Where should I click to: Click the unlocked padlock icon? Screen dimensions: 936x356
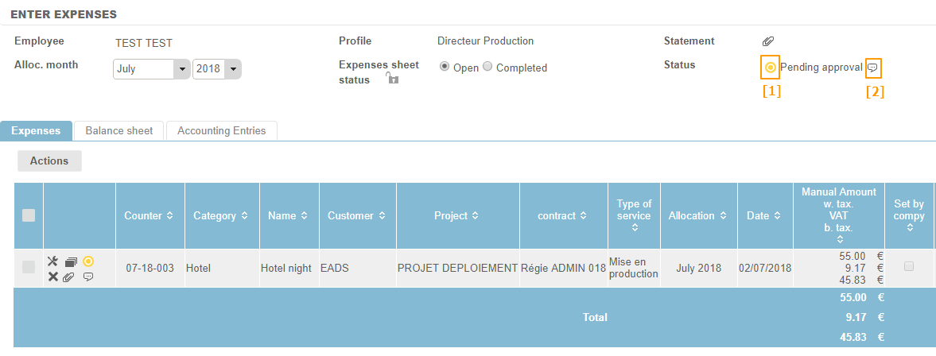(391, 78)
